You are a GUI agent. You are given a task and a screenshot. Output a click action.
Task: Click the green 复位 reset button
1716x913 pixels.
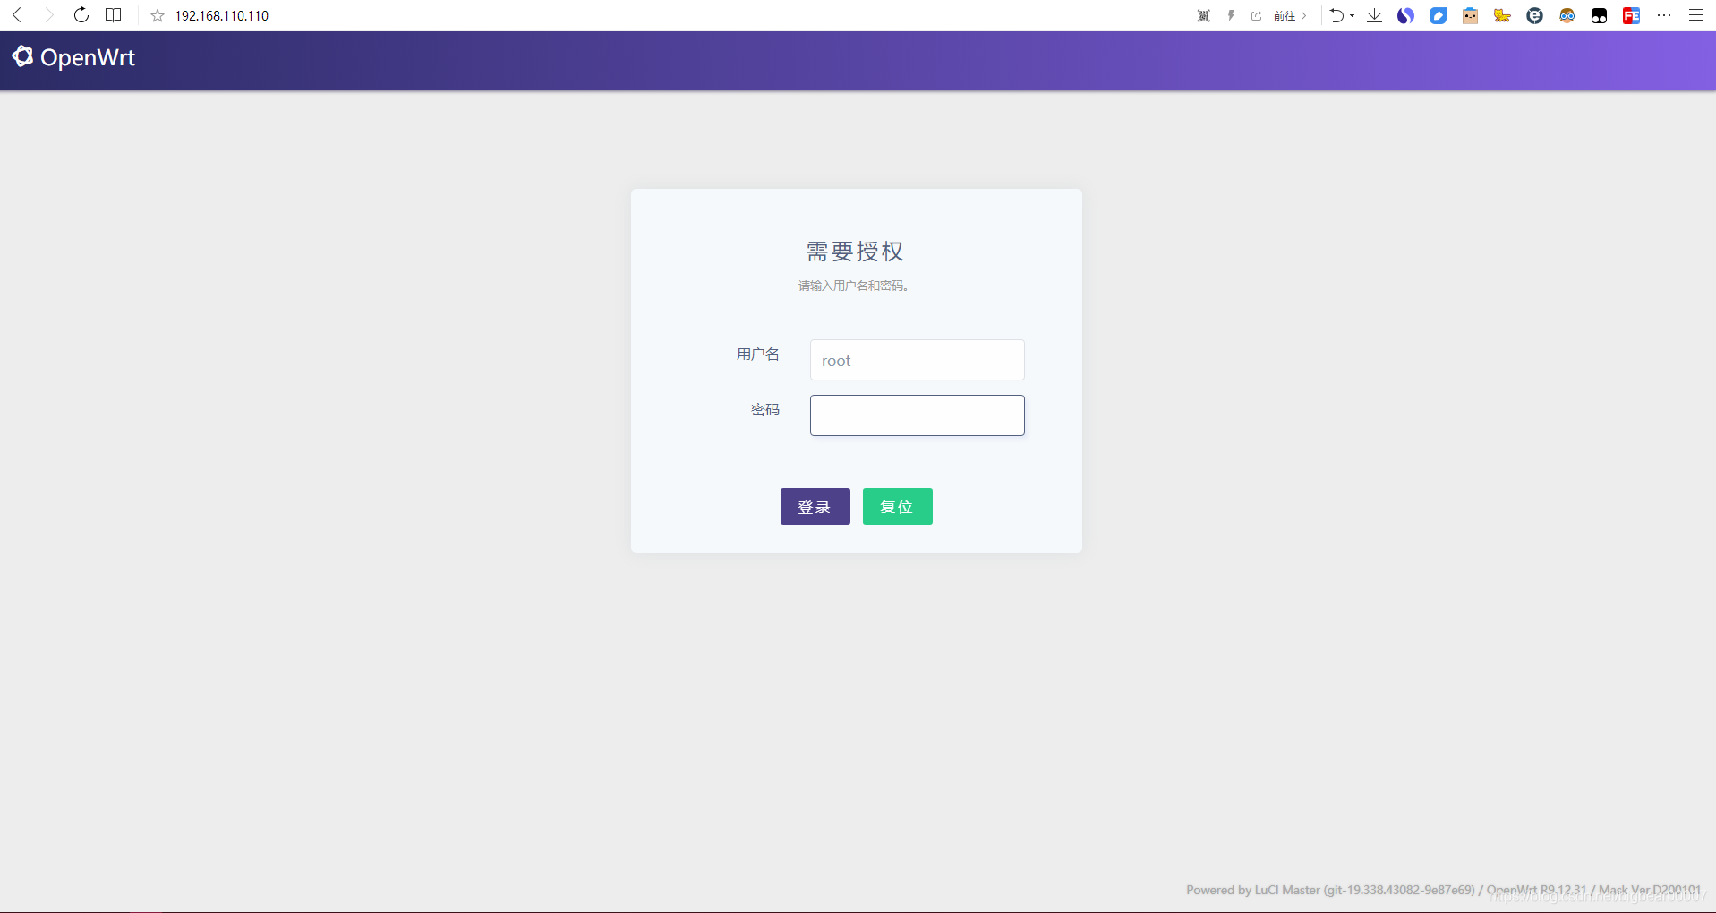coord(898,507)
